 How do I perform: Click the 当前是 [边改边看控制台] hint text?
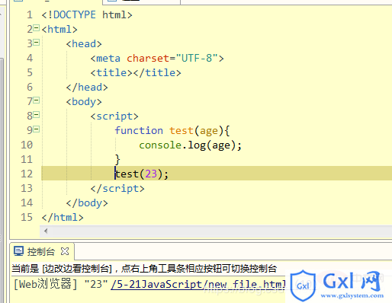pos(144,269)
